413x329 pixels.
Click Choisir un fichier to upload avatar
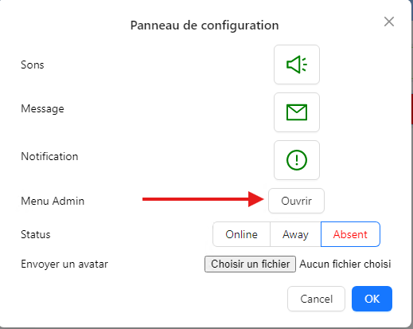(250, 264)
